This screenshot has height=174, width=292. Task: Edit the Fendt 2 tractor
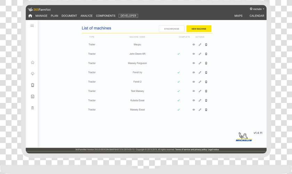(200, 82)
